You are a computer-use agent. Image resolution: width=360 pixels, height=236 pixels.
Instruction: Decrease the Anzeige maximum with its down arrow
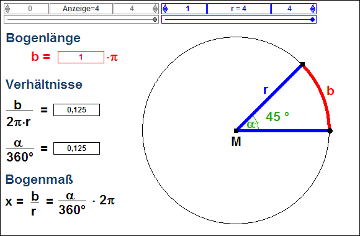click(155, 11)
